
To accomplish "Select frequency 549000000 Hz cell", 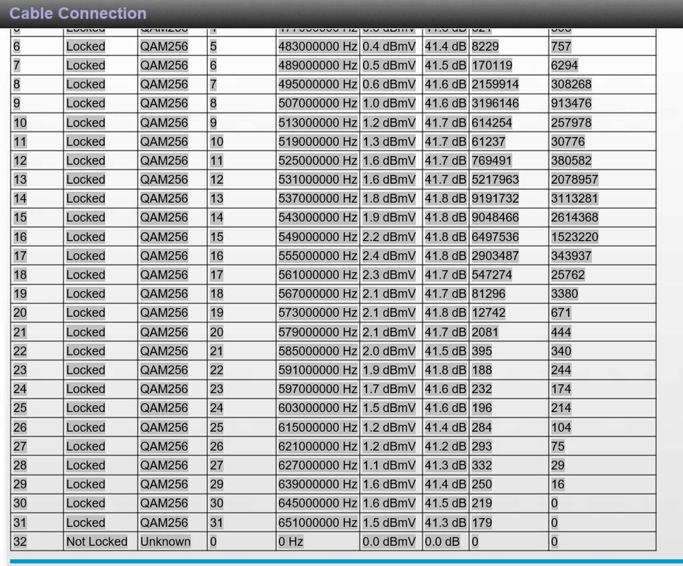I will coord(318,237).
